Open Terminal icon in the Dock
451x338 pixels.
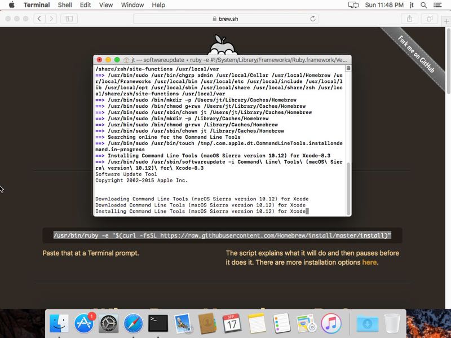[x=158, y=323]
